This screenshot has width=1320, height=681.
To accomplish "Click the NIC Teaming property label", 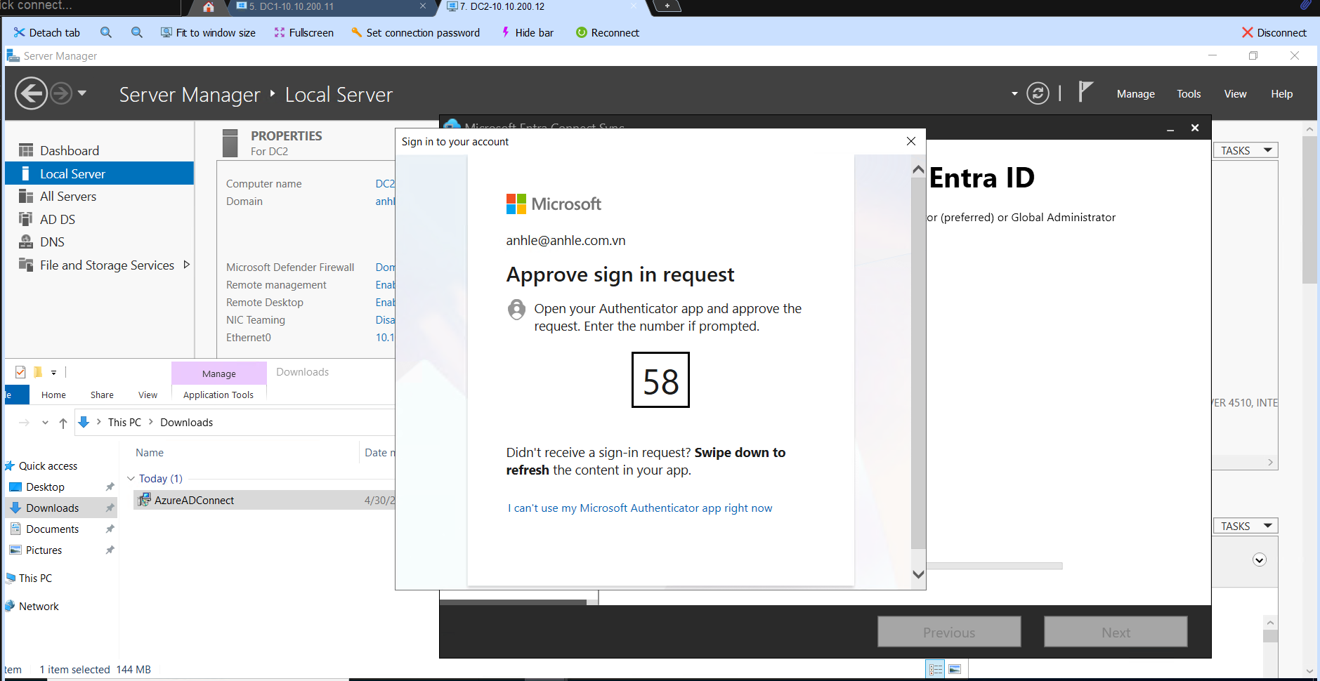I will [256, 320].
